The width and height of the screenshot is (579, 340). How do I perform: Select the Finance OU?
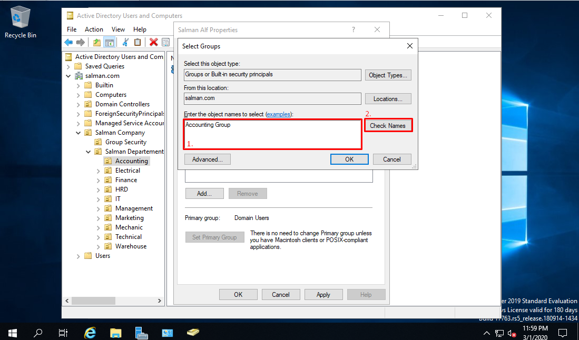(x=121, y=180)
